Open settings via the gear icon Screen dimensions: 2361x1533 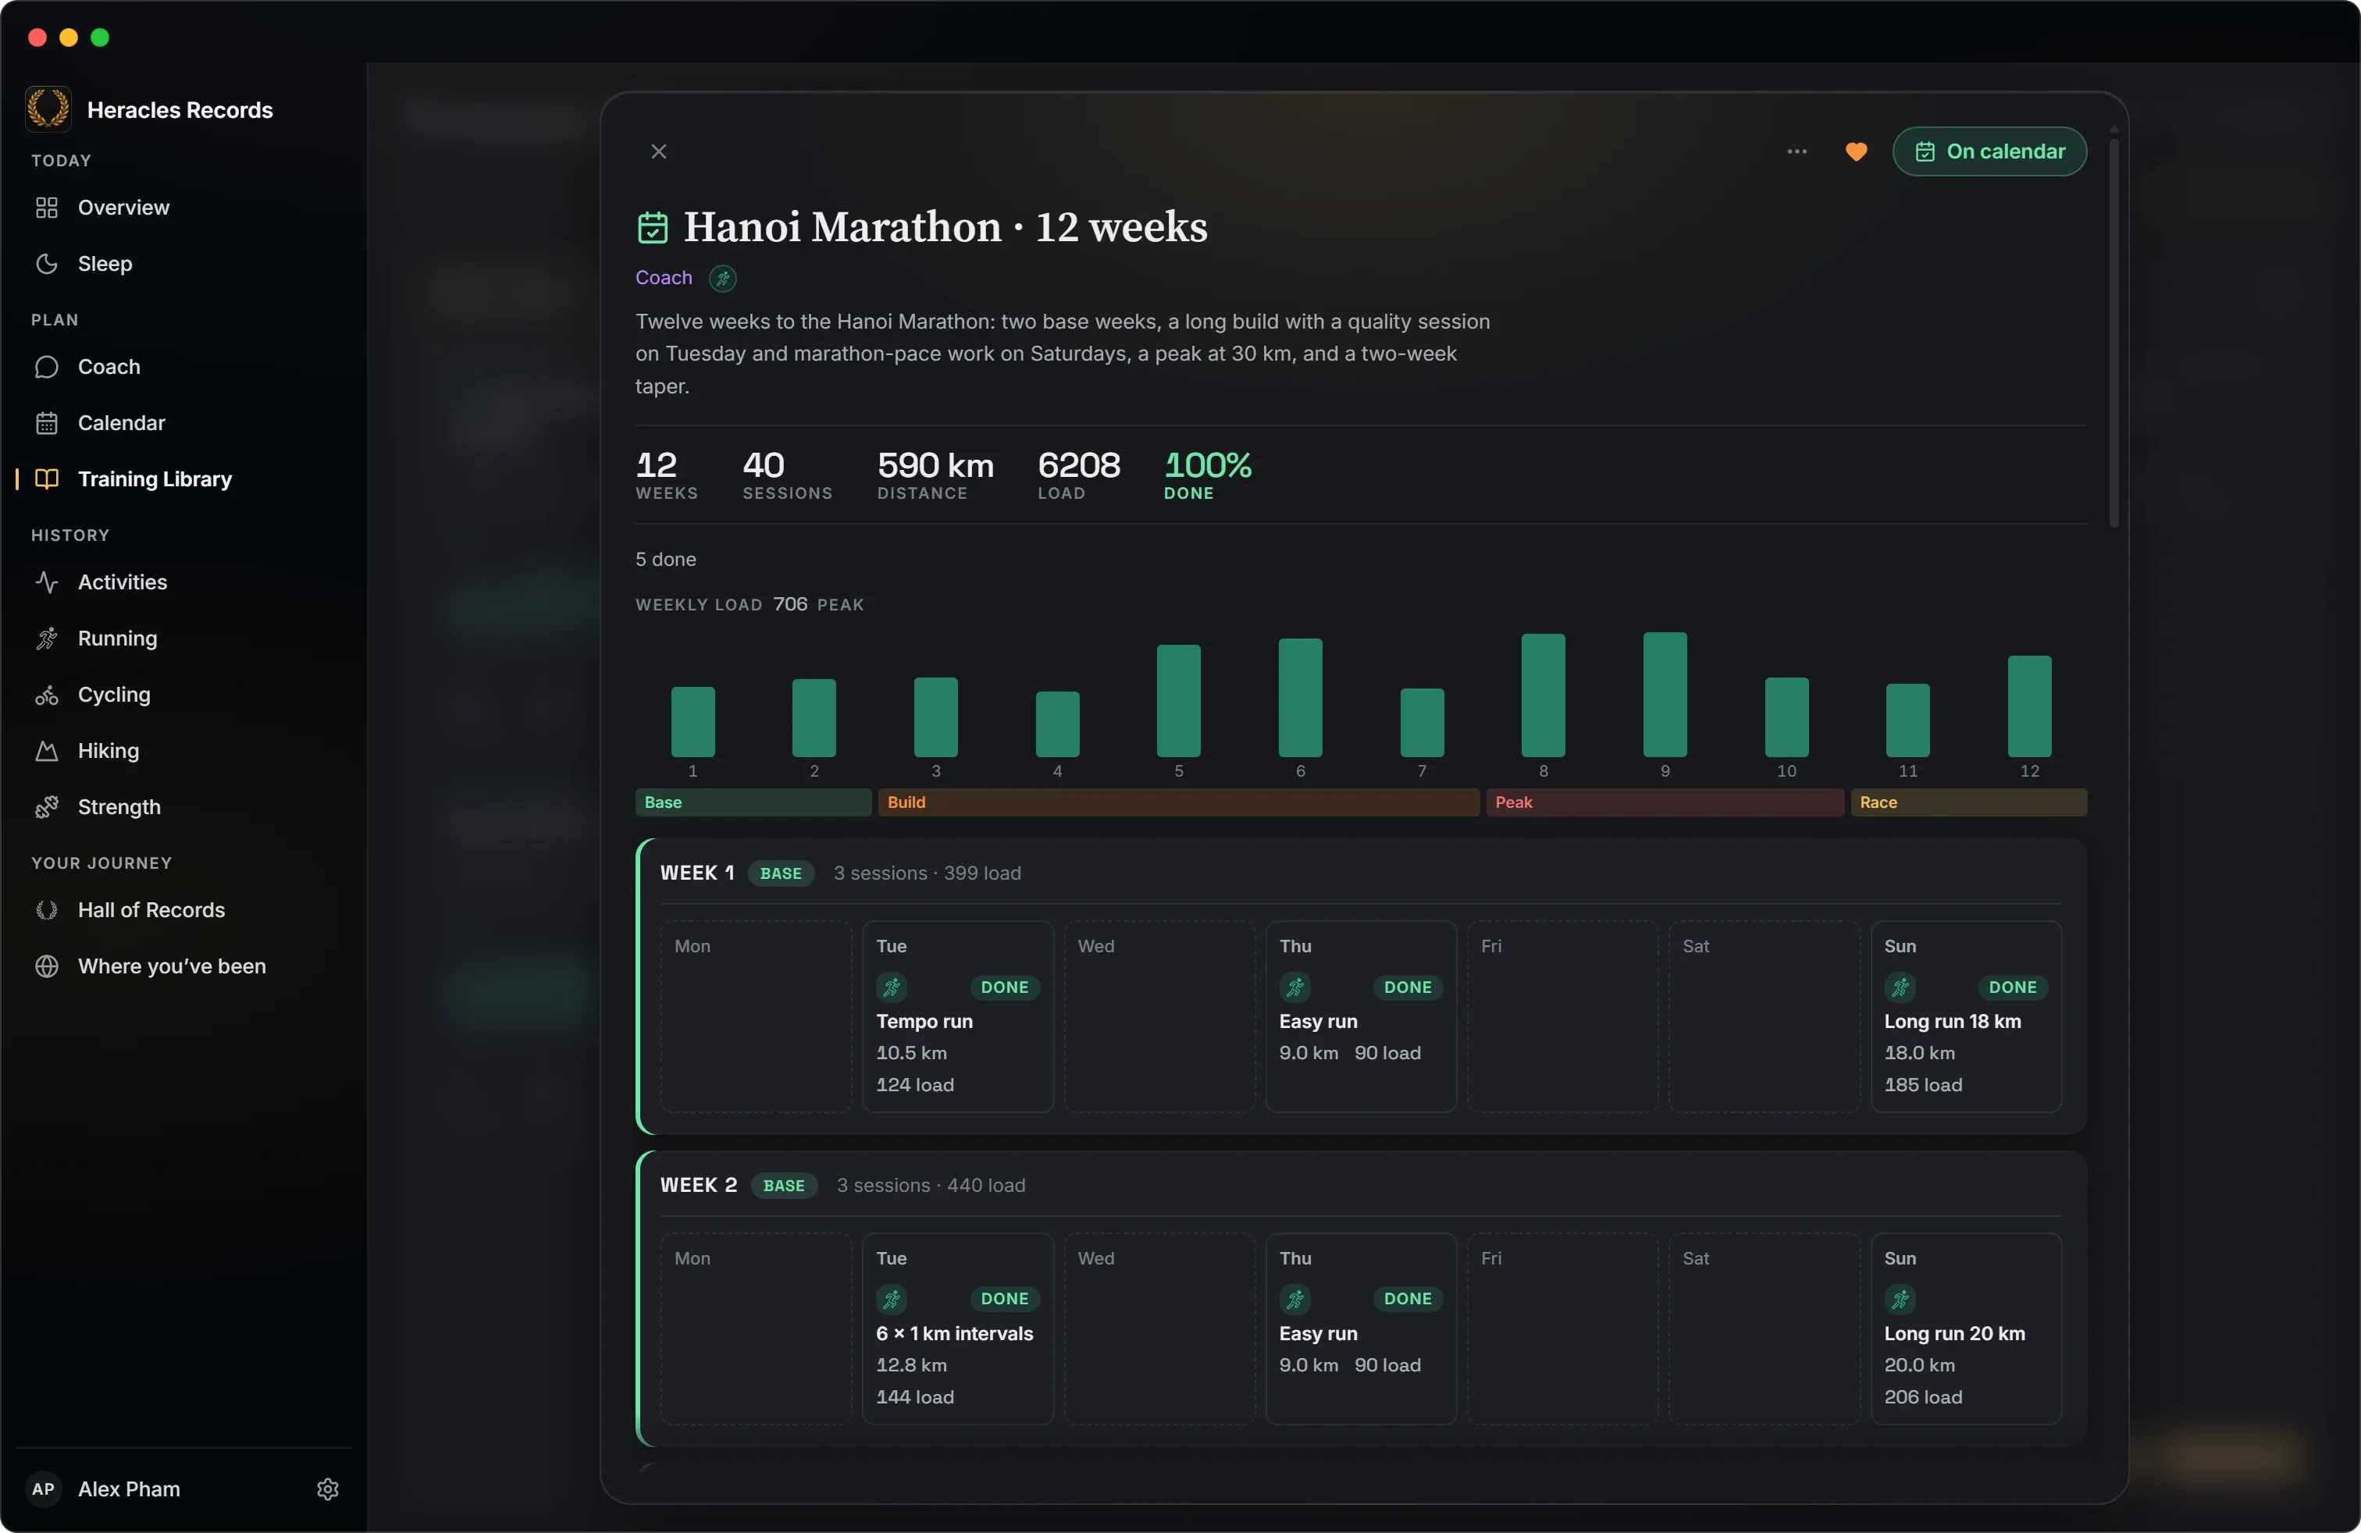(x=329, y=1489)
